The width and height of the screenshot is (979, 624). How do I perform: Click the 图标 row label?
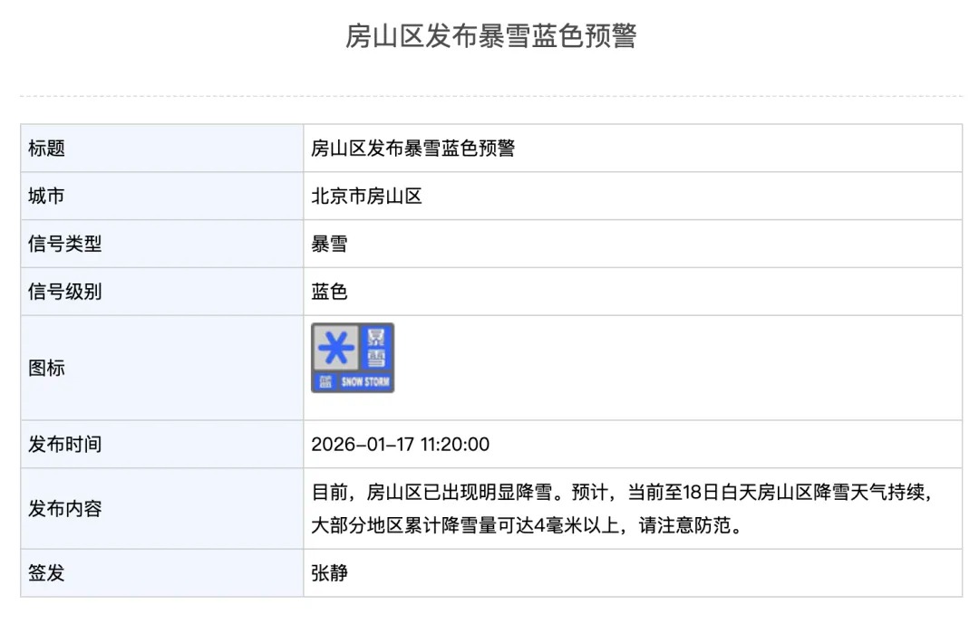tap(46, 369)
